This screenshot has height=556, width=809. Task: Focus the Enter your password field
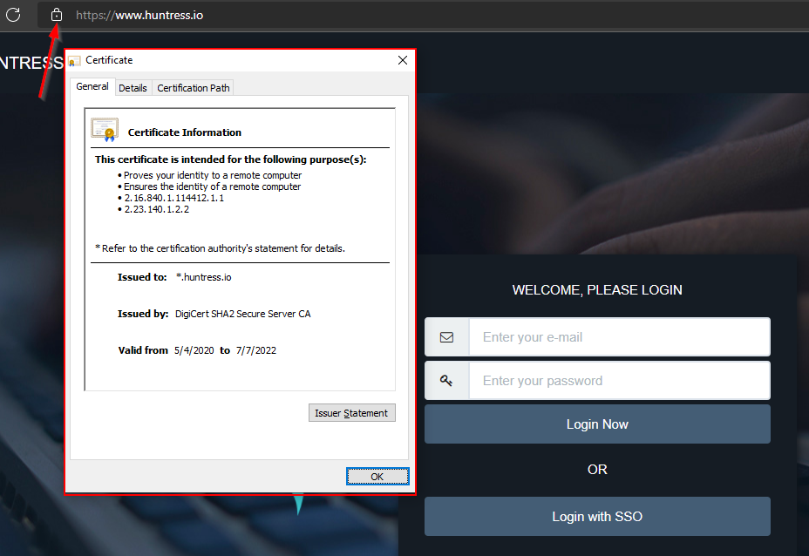[x=620, y=381]
